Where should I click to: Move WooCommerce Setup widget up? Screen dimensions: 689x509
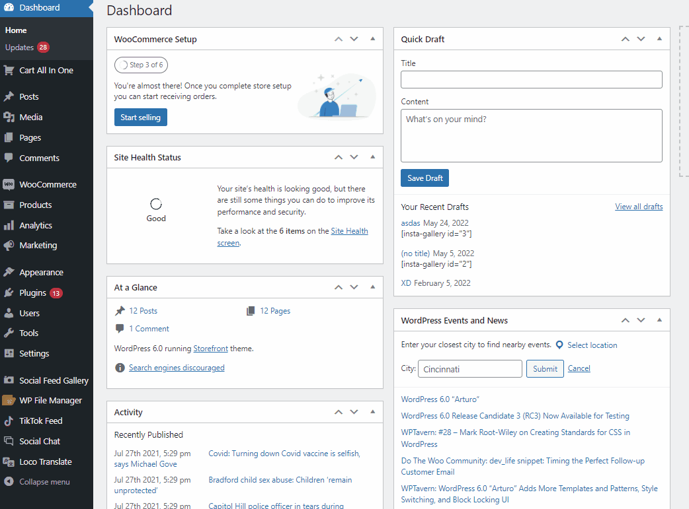click(339, 39)
